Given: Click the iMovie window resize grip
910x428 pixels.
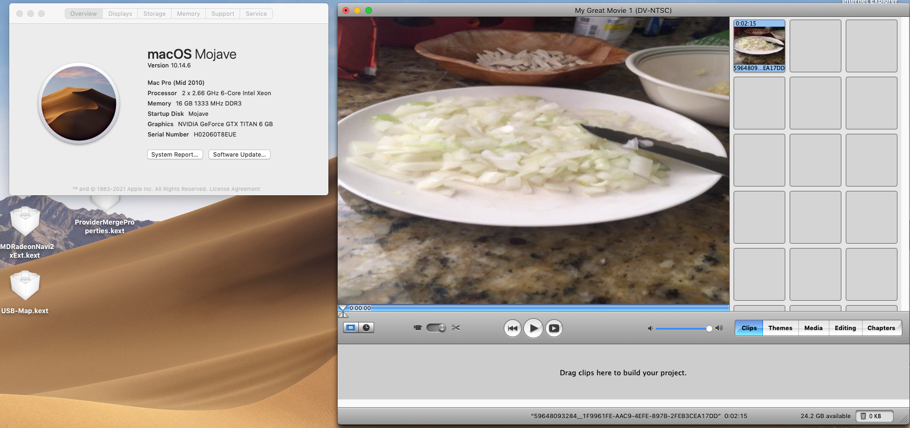Looking at the screenshot, I should 904,420.
